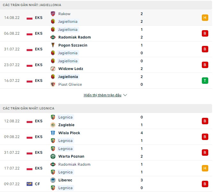Click the Poland flag on 14.08.22 row
This screenshot has height=192, width=215.
click(x=30, y=18)
